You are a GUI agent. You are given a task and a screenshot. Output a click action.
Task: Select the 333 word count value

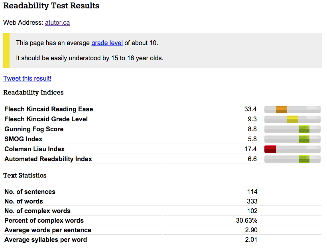tap(252, 201)
